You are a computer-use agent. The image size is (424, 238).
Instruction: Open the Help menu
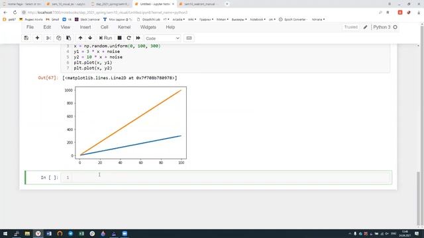[x=170, y=27]
